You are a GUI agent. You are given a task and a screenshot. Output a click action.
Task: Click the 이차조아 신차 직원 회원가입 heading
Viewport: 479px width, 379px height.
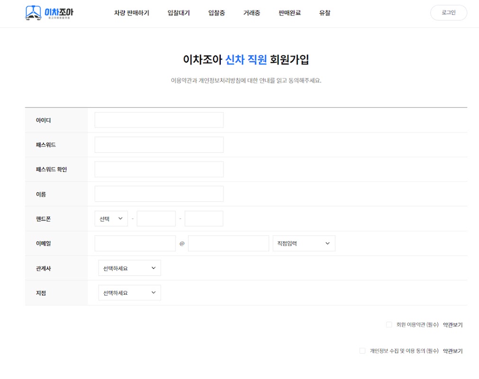tap(246, 60)
